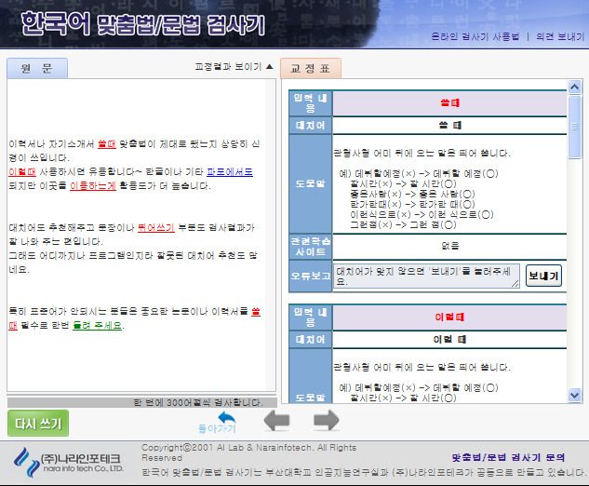Viewport: 589px width, 486px height.
Task: Open the 온라인 검사기 사용법 link
Action: 475,36
